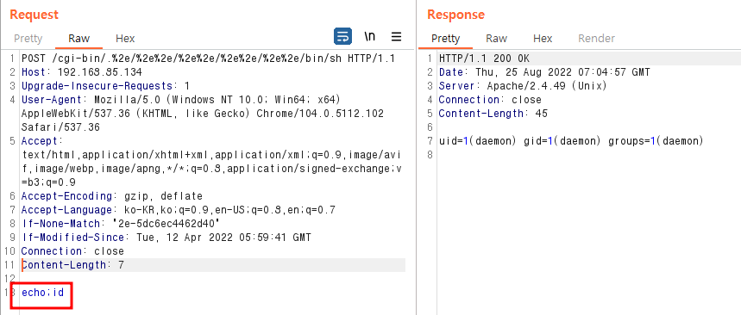Switch to Request Pretty tab
Screen dimensions: 741x315
pyautogui.click(x=28, y=38)
